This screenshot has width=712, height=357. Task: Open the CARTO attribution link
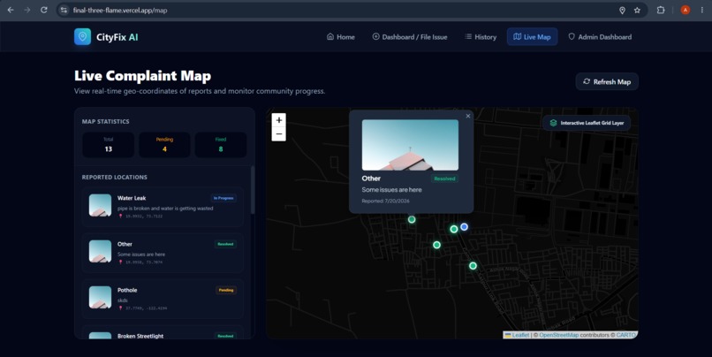point(625,335)
